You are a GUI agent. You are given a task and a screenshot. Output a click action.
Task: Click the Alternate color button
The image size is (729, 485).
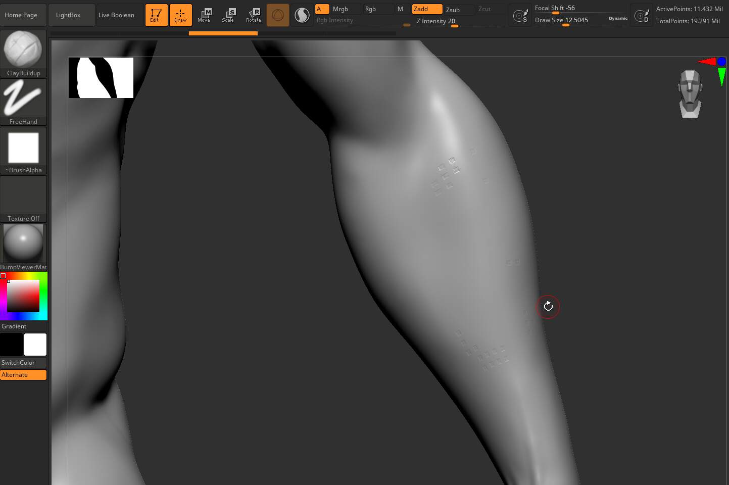[x=23, y=374]
